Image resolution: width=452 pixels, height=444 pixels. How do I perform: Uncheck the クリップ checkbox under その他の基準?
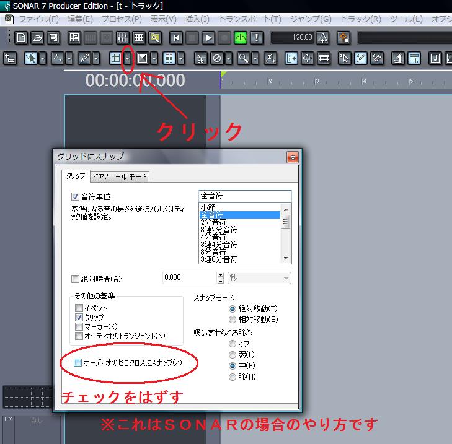tap(79, 317)
